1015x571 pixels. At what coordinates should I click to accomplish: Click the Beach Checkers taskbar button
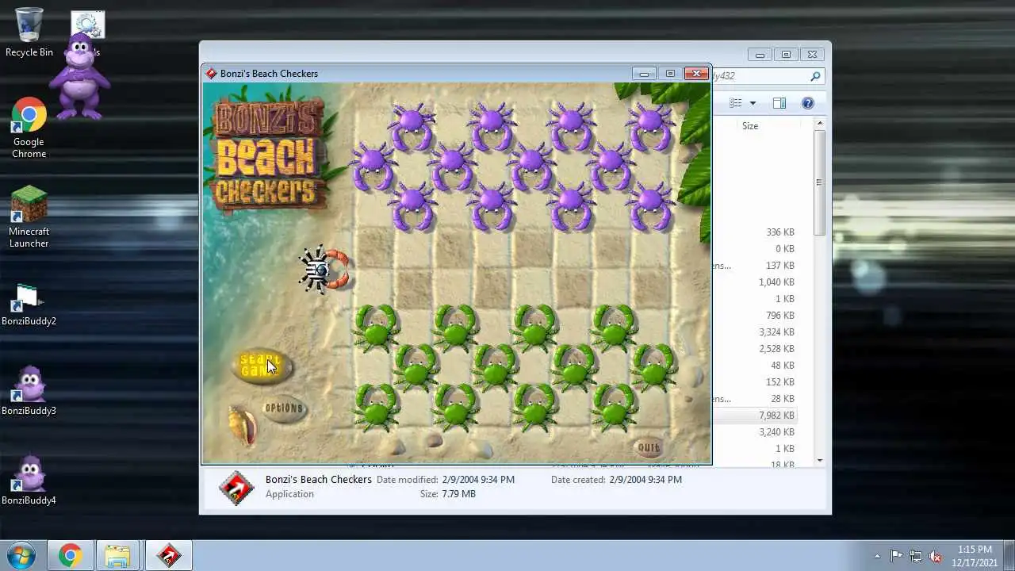168,556
